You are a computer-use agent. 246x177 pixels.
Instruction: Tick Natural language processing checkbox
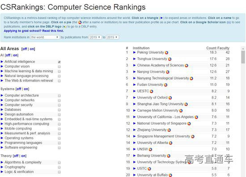(x=59, y=76)
